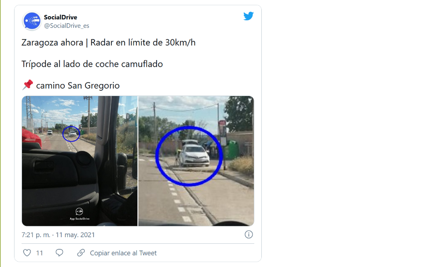The image size is (440, 267).
Task: Open the Twitter bird logo
Action: coord(249,16)
